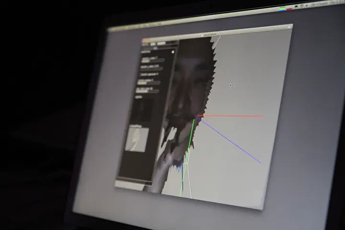Click the second slider in the control panel
Image resolution: width=345 pixels, height=230 pixels.
pos(151,68)
